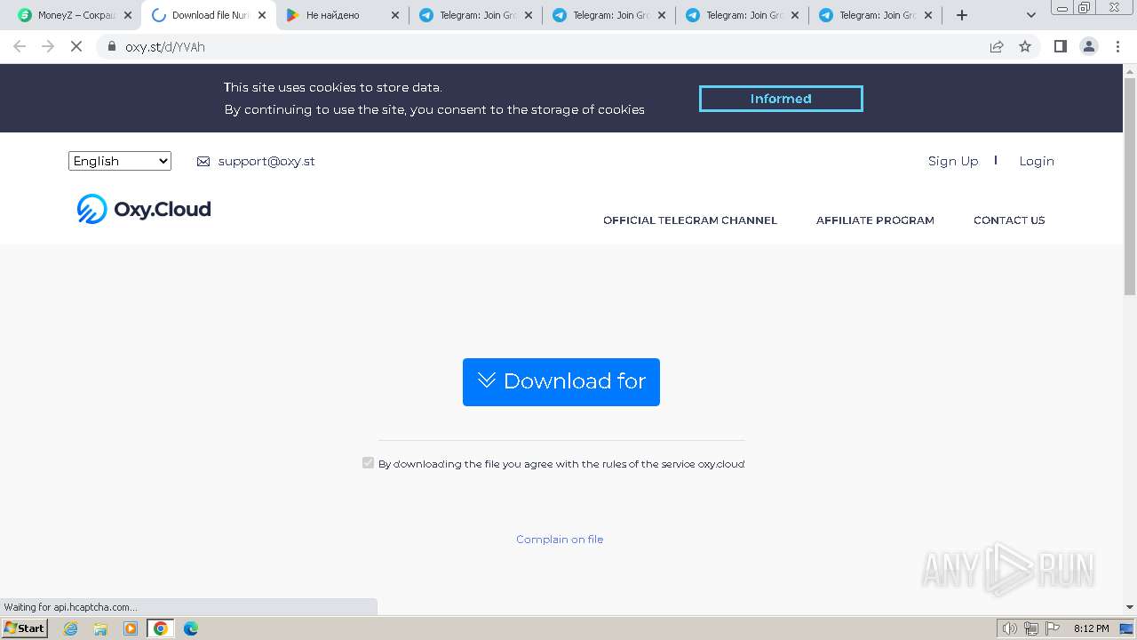The height and width of the screenshot is (640, 1137).
Task: Click the scrollbar down arrow
Action: 1130,607
